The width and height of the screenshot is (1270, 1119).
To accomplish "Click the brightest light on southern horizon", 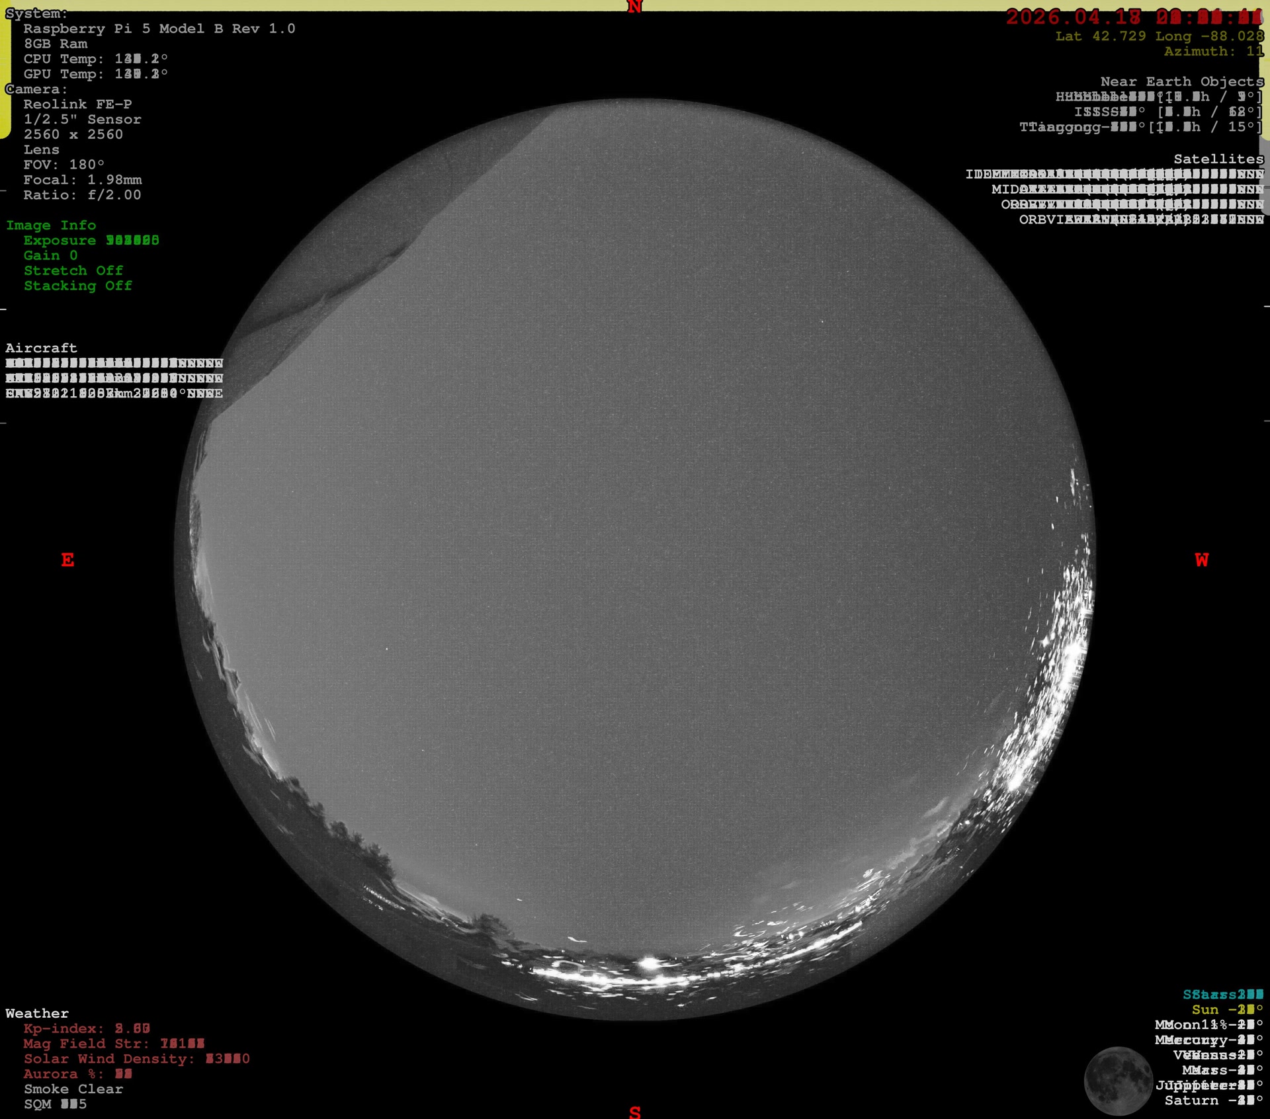I will (650, 964).
